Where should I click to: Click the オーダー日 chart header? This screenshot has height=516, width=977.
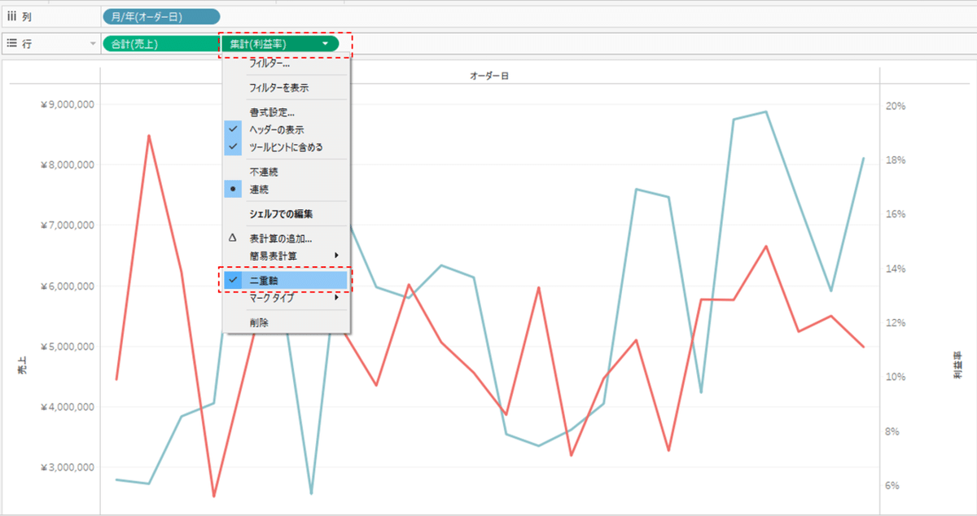tap(490, 76)
